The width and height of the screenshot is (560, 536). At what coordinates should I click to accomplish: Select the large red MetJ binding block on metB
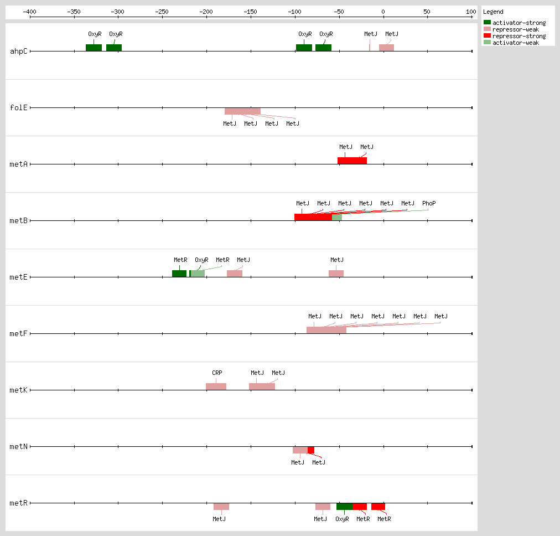313,217
